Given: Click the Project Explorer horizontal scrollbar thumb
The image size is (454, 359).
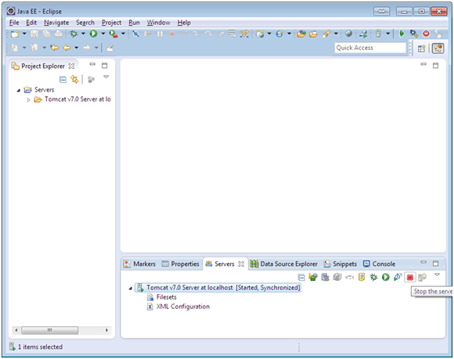Looking at the screenshot, I should pos(50,330).
